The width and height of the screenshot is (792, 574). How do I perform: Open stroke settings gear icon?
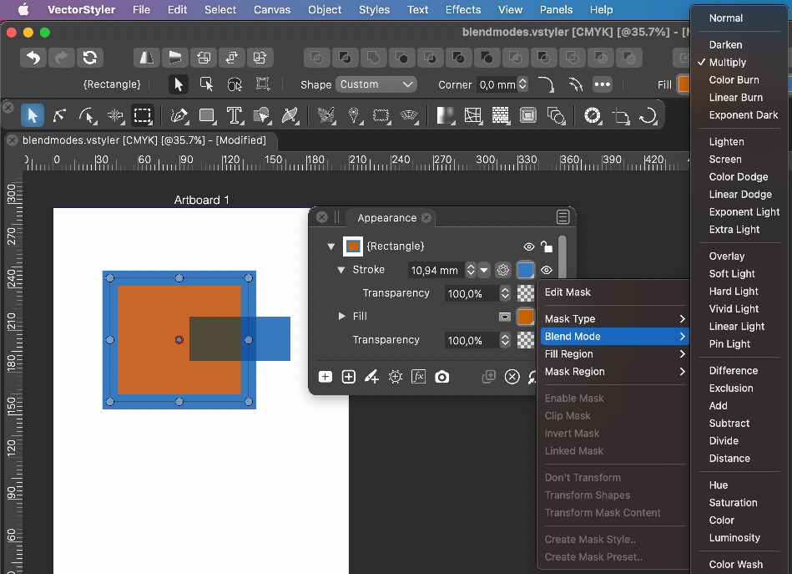tap(502, 270)
